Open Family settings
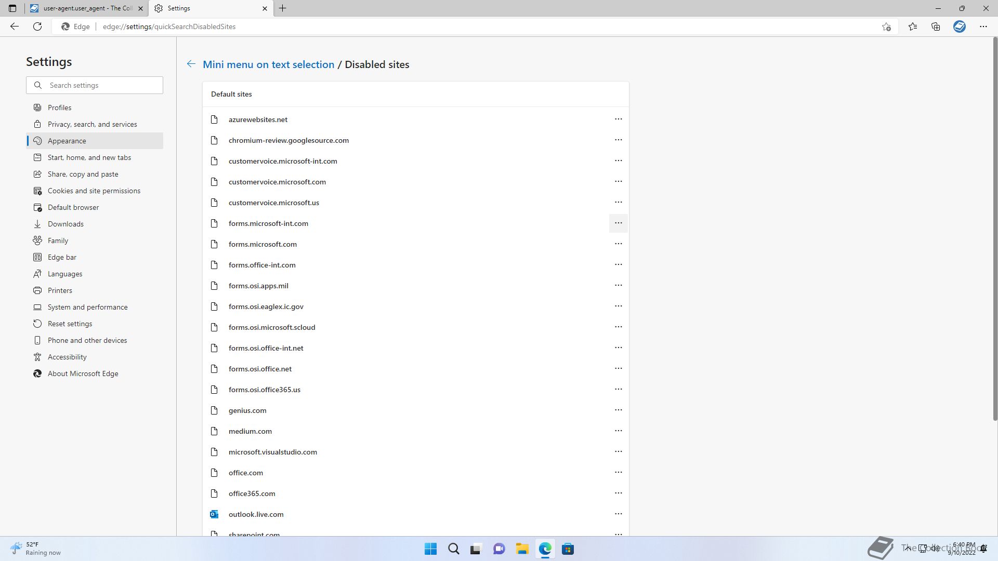Image resolution: width=998 pixels, height=561 pixels. 95,241
